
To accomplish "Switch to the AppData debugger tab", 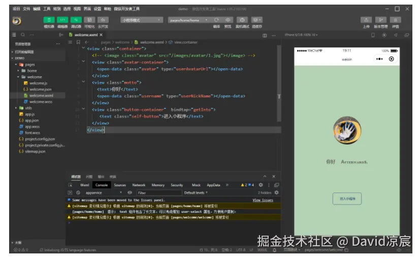I will (213, 185).
